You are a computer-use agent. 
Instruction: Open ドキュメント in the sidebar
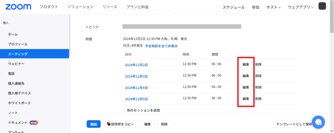tap(18, 123)
